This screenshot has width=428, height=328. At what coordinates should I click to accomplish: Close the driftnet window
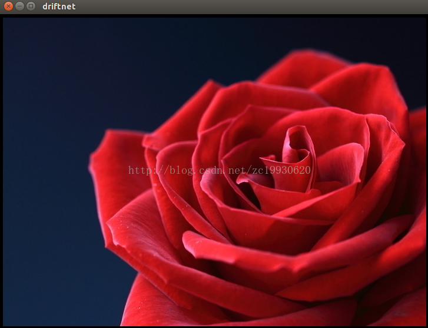pos(8,6)
